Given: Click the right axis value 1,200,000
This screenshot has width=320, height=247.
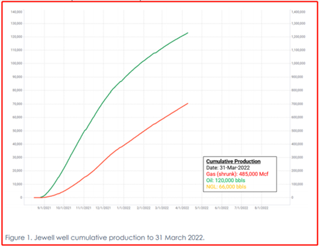Looking at the screenshot, I should (x=298, y=37).
